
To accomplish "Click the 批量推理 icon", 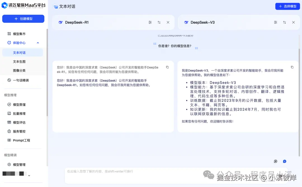I will [x=9, y=113].
